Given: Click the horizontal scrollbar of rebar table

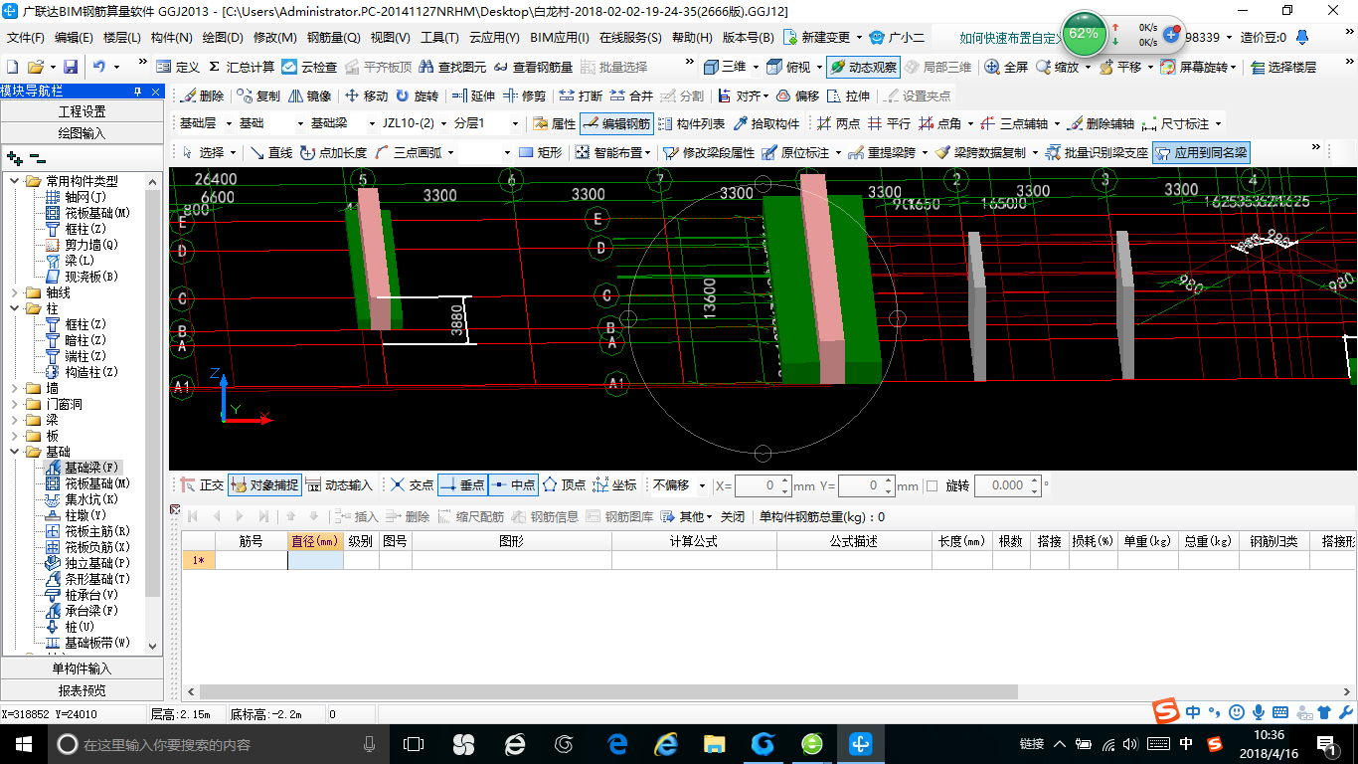Looking at the screenshot, I should (x=608, y=692).
